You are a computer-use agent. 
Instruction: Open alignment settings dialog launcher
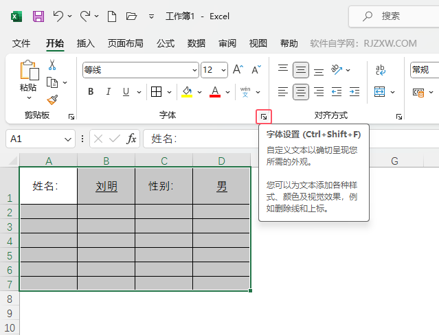(x=399, y=117)
